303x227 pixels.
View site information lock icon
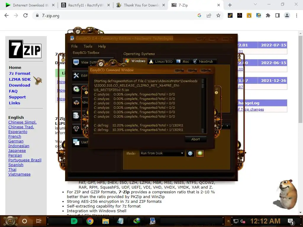pos(37,15)
